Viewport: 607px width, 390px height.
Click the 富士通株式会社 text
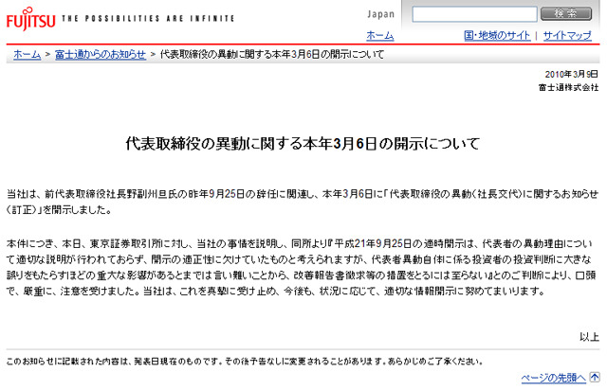click(x=568, y=87)
